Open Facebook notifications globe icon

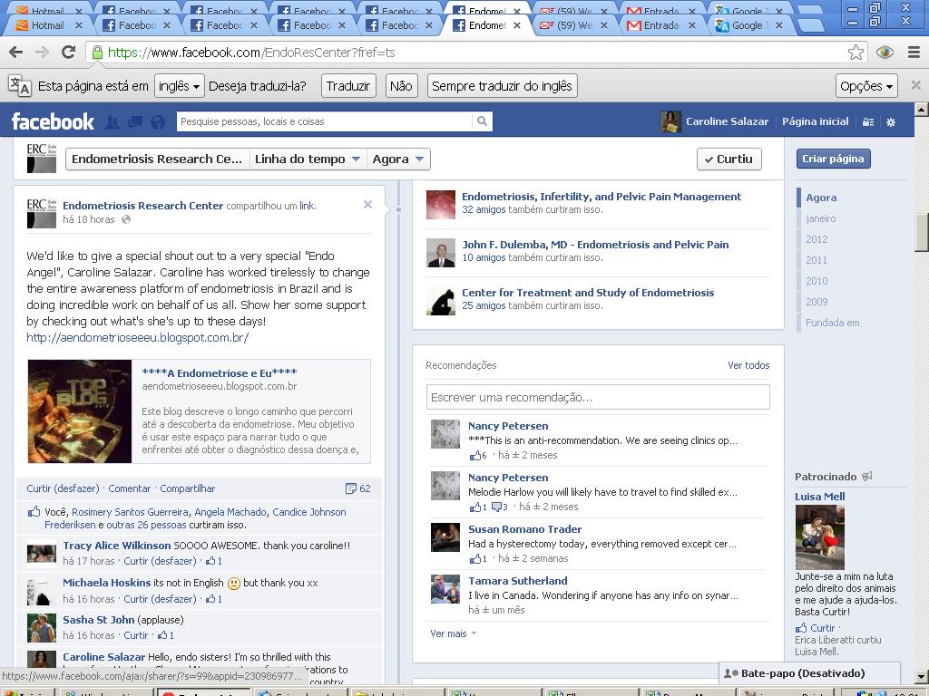[x=158, y=122]
